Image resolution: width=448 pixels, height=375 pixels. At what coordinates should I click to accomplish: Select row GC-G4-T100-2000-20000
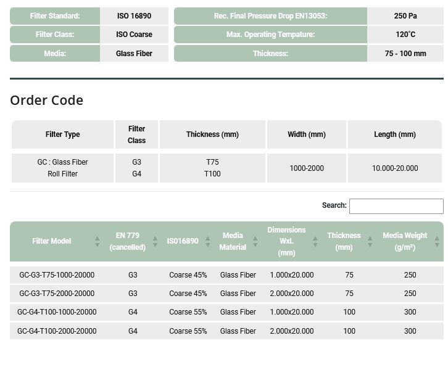click(x=57, y=331)
